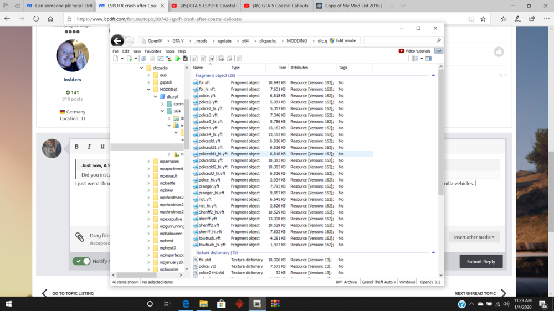This screenshot has height=311, width=554.
Task: Open the view mode dropdown arrow in OpenIV
Action: click(422, 59)
